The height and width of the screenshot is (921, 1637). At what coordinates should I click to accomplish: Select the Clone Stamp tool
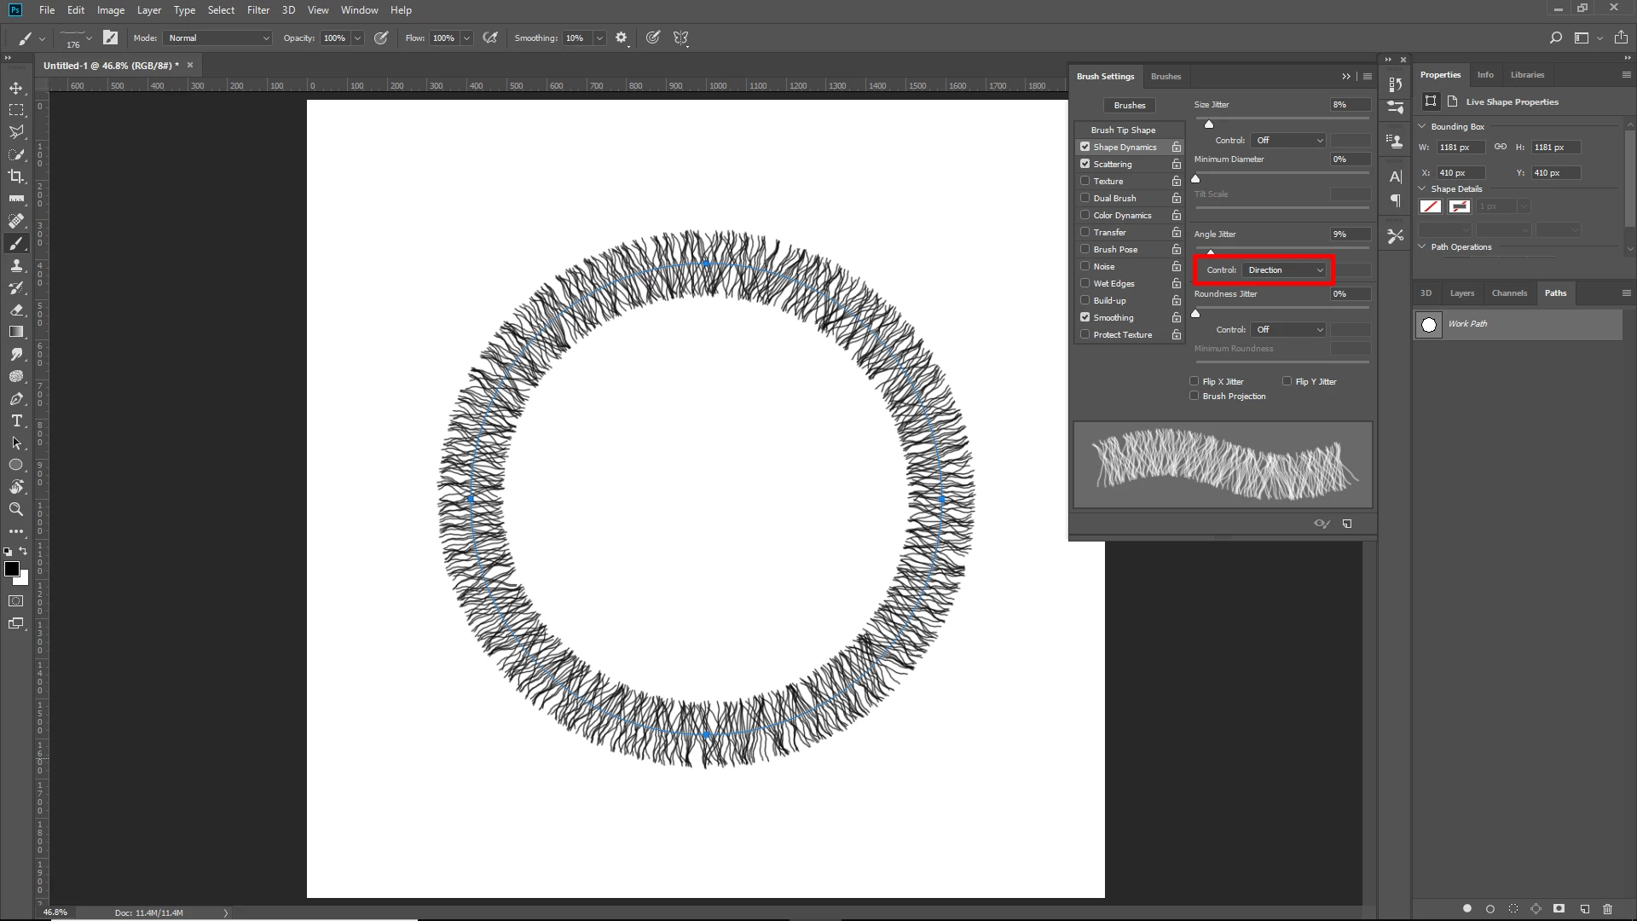pos(16,265)
